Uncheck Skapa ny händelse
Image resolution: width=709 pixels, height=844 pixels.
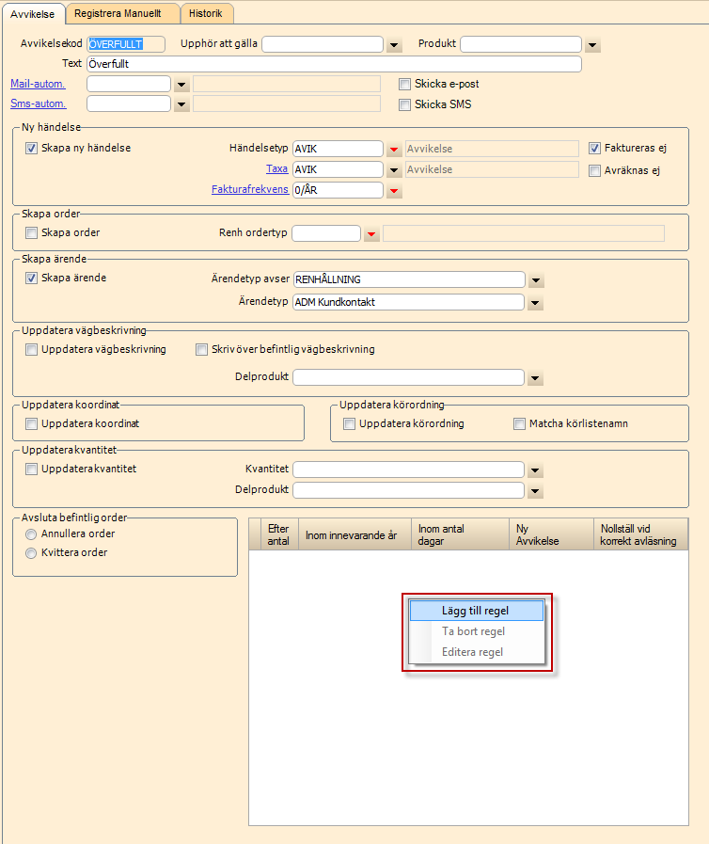(31, 148)
